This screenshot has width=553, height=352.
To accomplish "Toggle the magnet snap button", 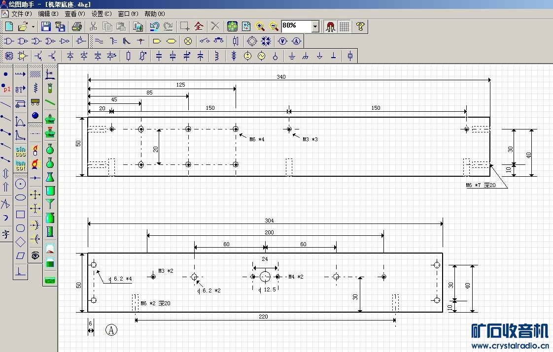I will click(330, 27).
